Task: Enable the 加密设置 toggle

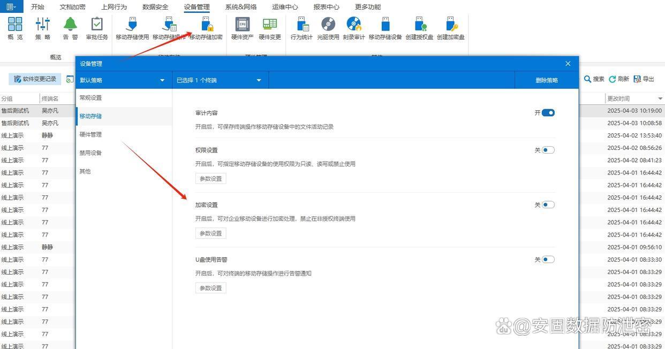Action: [548, 205]
